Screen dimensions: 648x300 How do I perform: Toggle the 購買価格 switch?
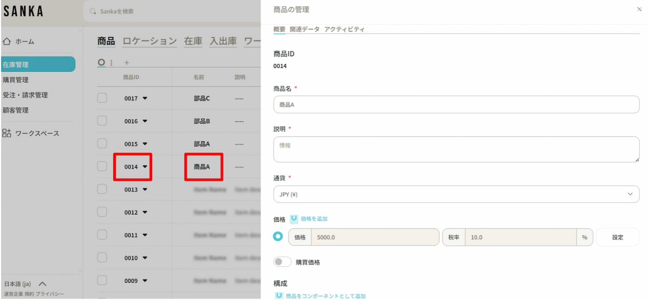pyautogui.click(x=282, y=262)
